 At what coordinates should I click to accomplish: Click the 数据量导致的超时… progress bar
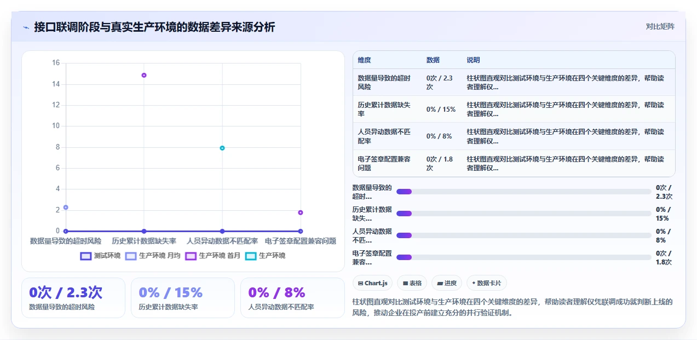click(x=524, y=192)
